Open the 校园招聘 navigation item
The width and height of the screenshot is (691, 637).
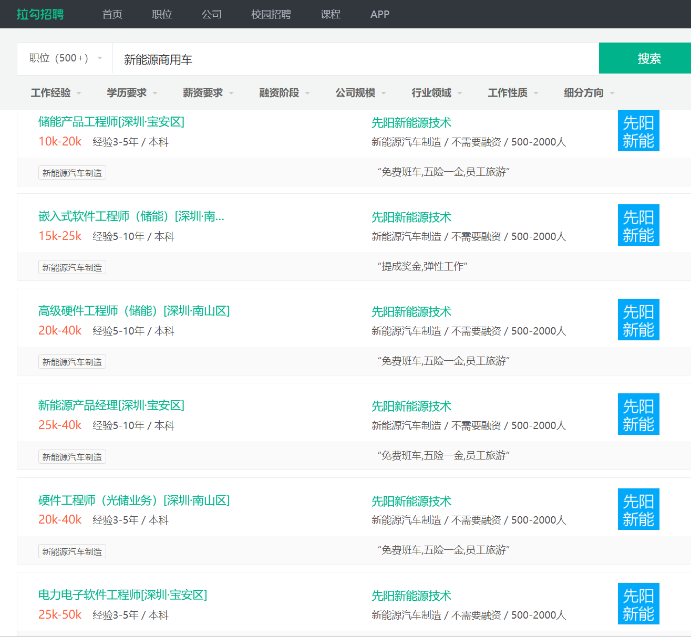271,14
